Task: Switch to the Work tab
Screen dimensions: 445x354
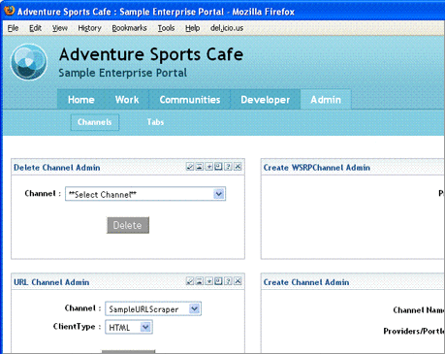Action: (127, 100)
